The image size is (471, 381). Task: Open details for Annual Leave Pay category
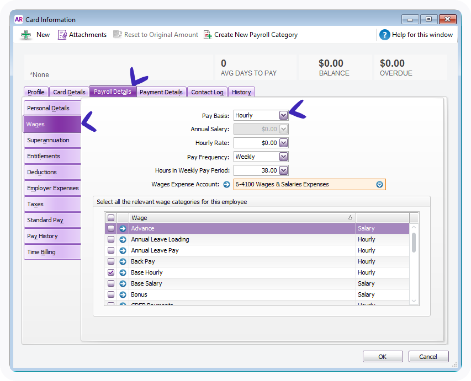pyautogui.click(x=122, y=250)
